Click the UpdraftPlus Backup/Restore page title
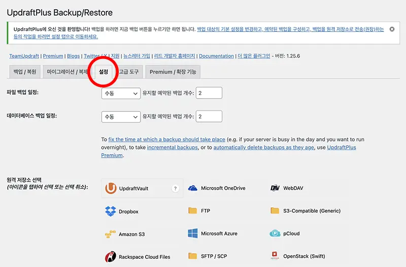 [60, 12]
